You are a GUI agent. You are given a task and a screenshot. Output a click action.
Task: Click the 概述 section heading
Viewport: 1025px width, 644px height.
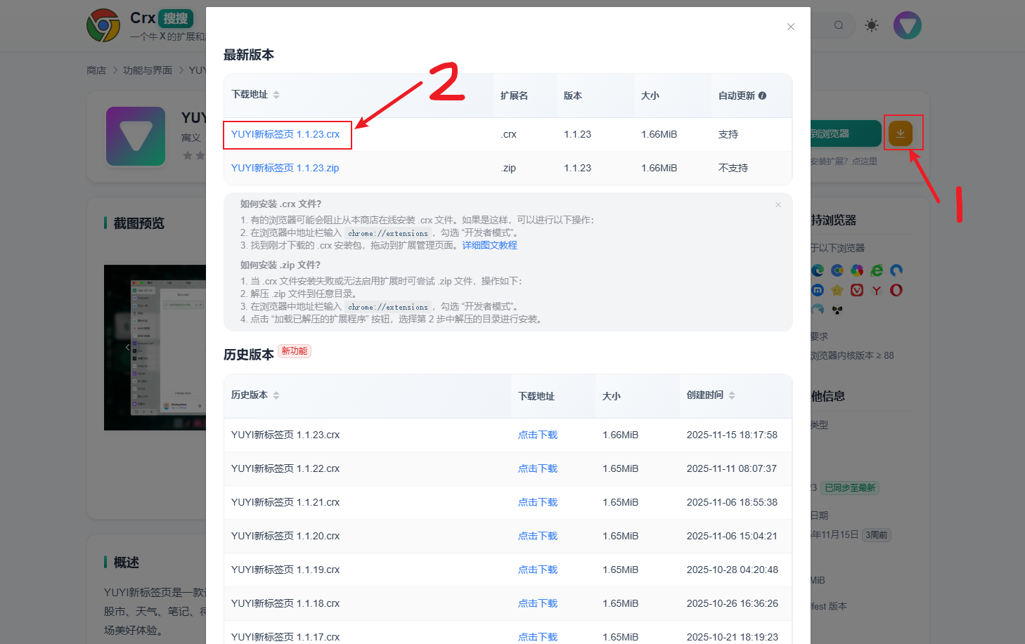(x=127, y=563)
